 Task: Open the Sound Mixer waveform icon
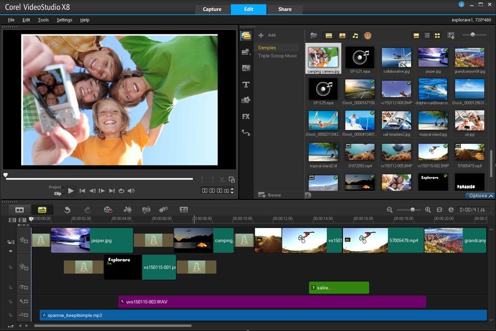click(x=128, y=210)
